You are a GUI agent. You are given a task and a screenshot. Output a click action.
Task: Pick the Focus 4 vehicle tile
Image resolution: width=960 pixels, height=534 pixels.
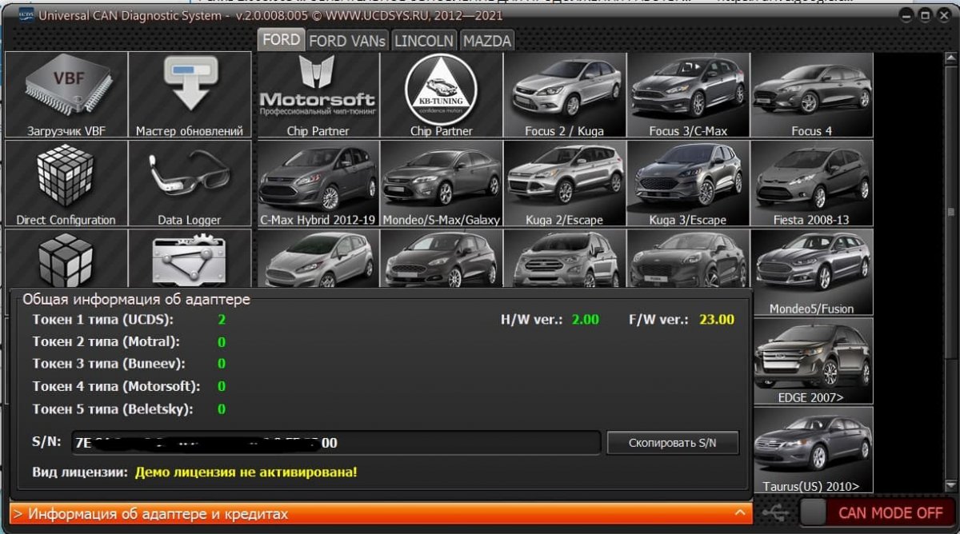click(x=811, y=95)
